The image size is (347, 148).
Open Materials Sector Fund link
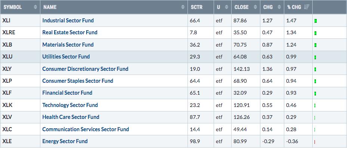(68, 45)
